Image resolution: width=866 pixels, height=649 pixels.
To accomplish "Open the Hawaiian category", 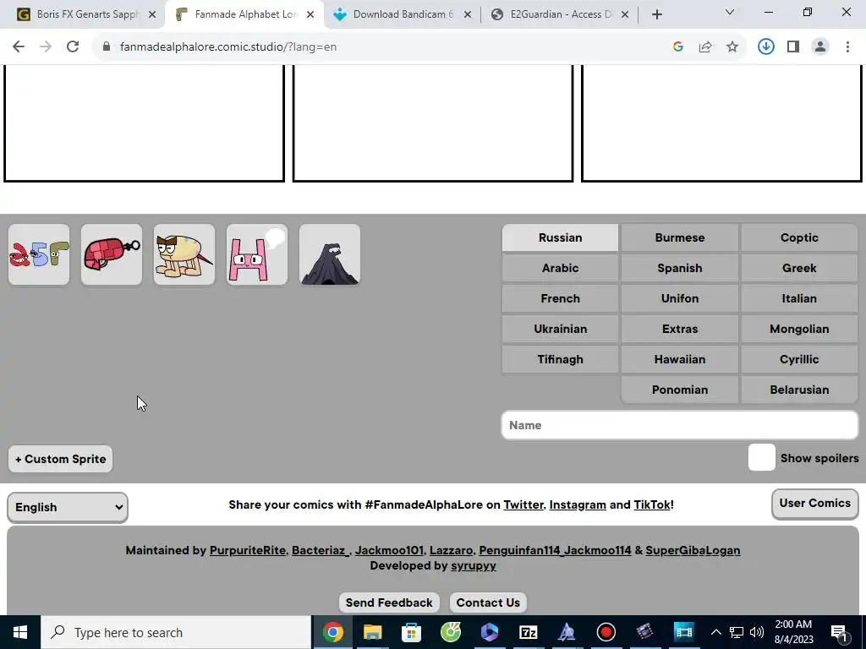I will (679, 358).
